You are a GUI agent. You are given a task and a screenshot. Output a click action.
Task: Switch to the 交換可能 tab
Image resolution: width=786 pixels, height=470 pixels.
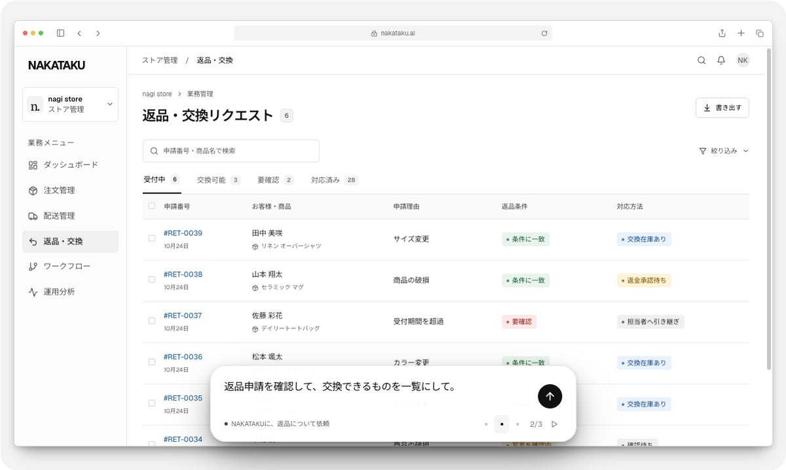pyautogui.click(x=219, y=180)
